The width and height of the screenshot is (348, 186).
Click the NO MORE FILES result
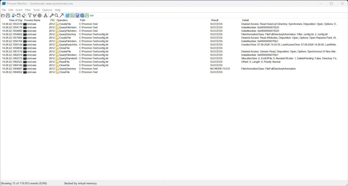pos(220,68)
